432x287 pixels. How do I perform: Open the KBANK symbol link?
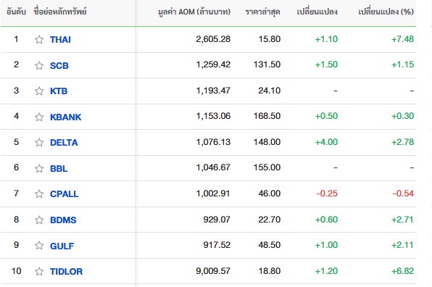coord(65,117)
